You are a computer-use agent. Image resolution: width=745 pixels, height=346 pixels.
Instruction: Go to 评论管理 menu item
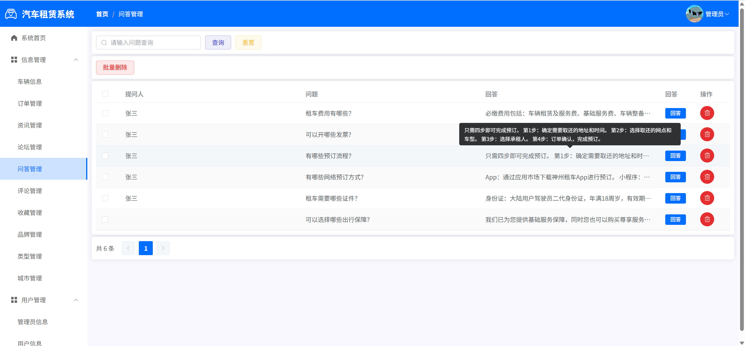pos(30,191)
